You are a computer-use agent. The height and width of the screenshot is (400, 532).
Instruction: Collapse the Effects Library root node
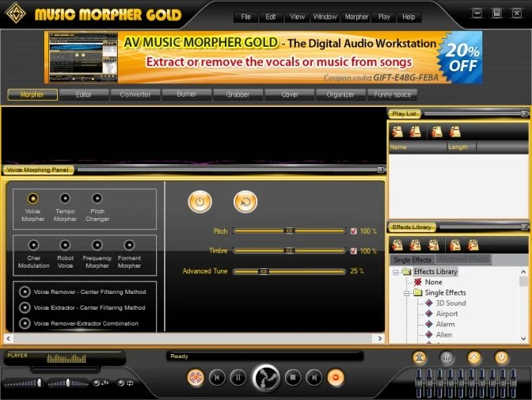click(396, 272)
